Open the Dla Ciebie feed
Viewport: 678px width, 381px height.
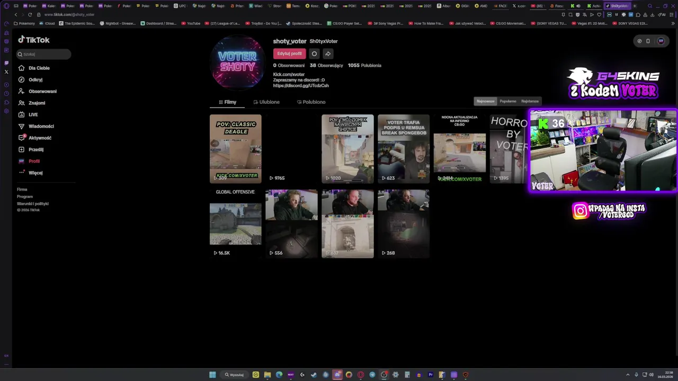[x=34, y=68]
